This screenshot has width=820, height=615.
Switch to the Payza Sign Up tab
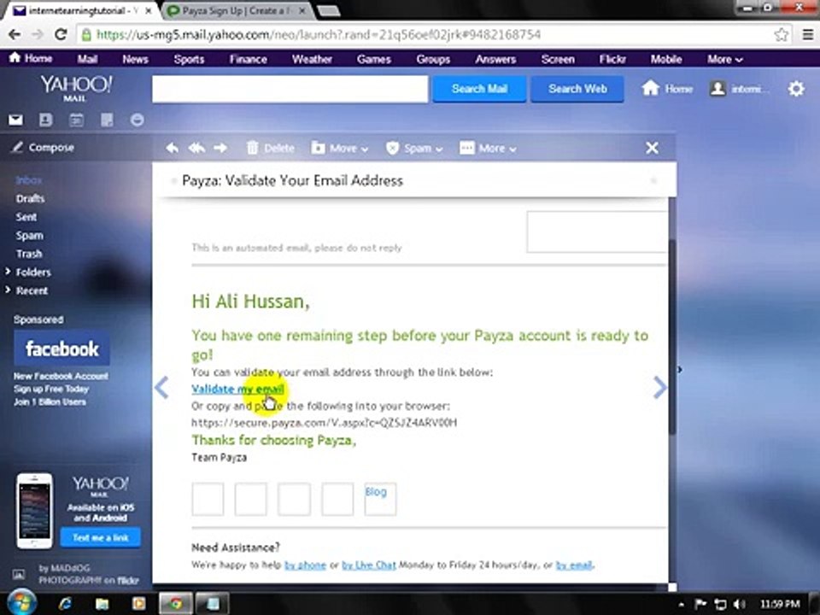click(x=237, y=11)
